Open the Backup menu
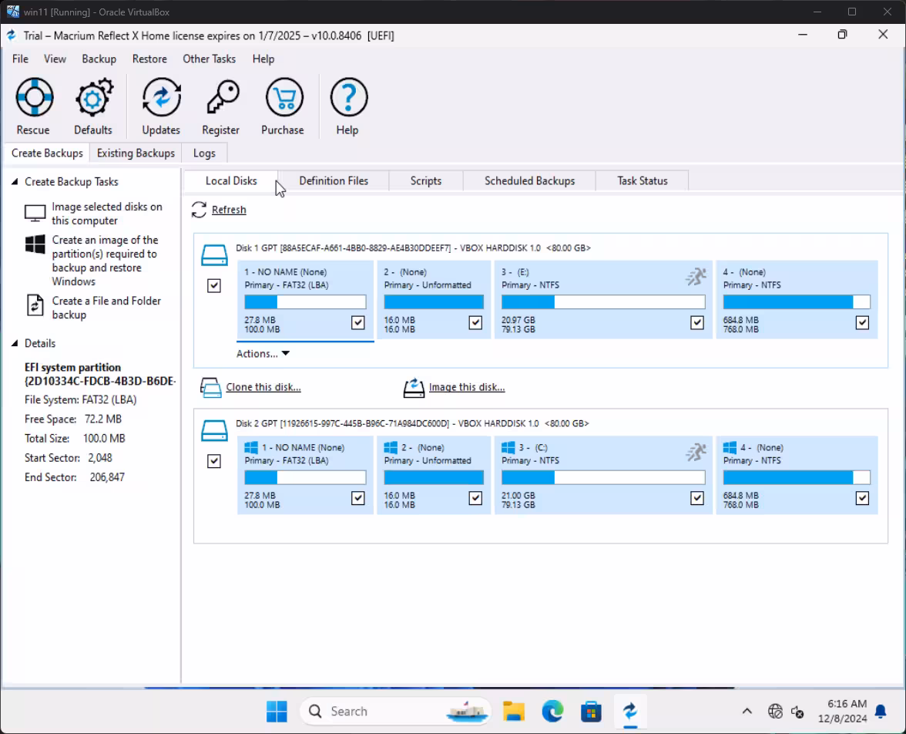The image size is (906, 734). tap(99, 59)
